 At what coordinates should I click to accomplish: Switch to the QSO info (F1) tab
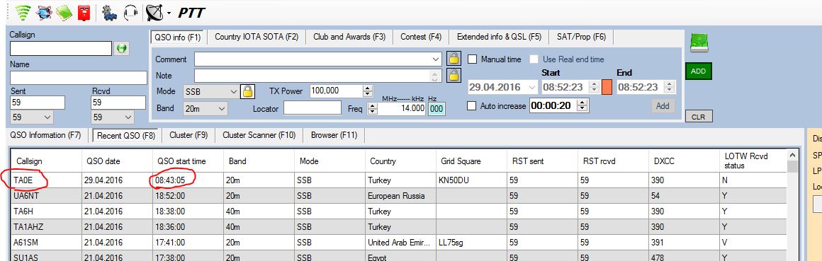(177, 37)
